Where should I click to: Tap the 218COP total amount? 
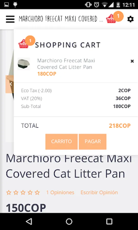pos(120,126)
